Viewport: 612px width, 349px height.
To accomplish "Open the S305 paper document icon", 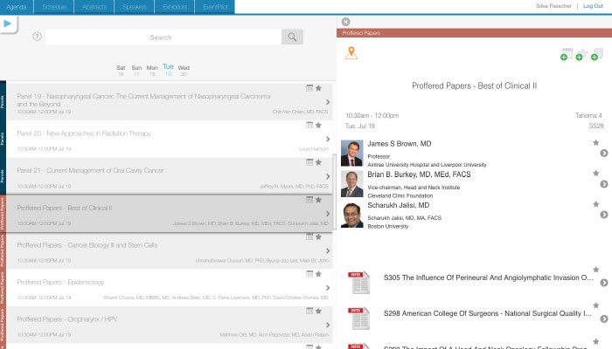I will [x=358, y=283].
